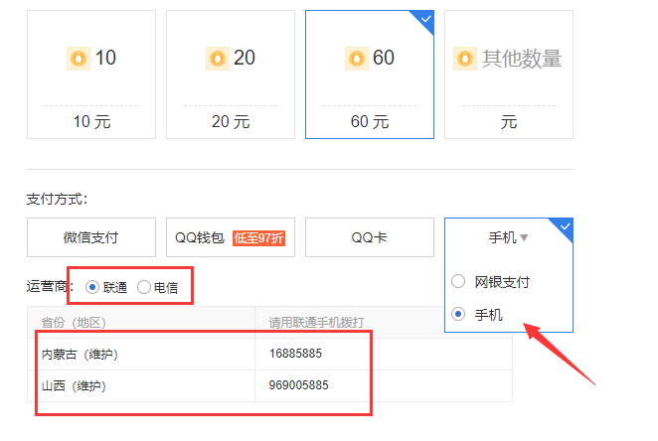Click the coin icon beside 10
This screenshot has height=441, width=658.
tap(79, 59)
